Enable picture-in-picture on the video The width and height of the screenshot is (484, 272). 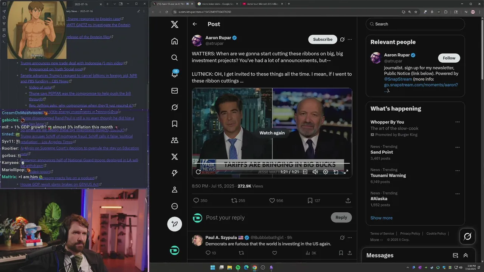tap(336, 172)
